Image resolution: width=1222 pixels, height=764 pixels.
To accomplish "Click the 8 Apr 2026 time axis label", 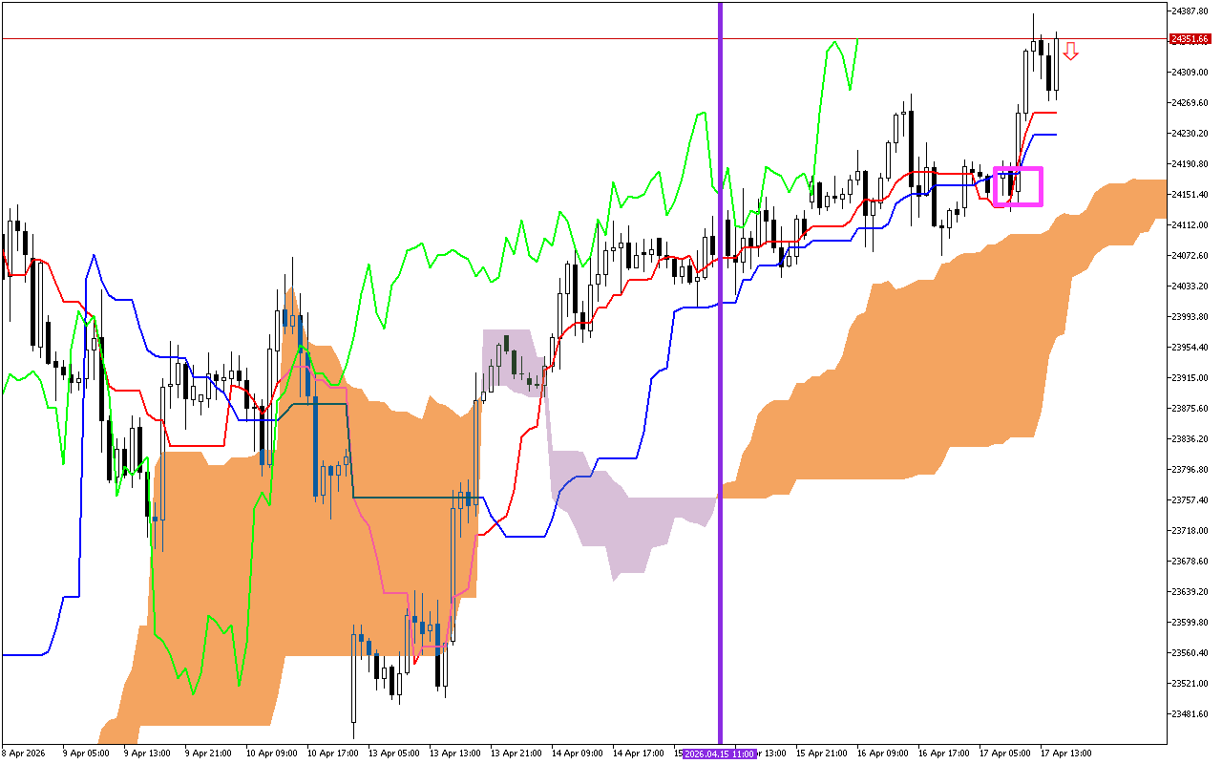I will pos(25,753).
